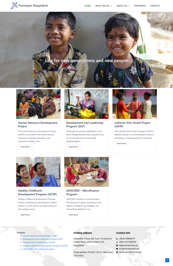Open the facebook.com/normisjon link
The image size is (173, 266).
130,252
